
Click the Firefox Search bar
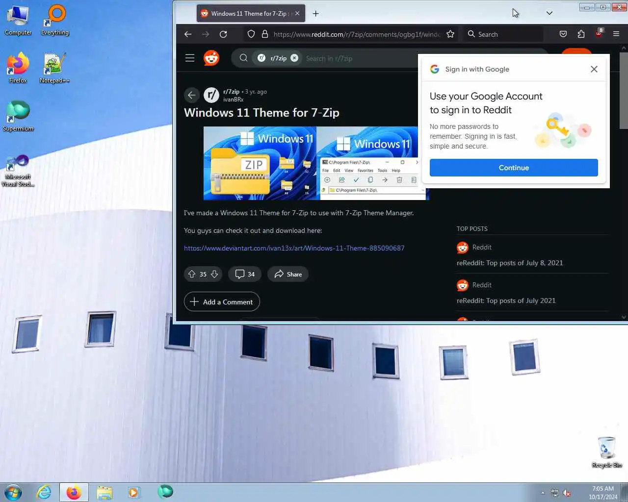503,34
